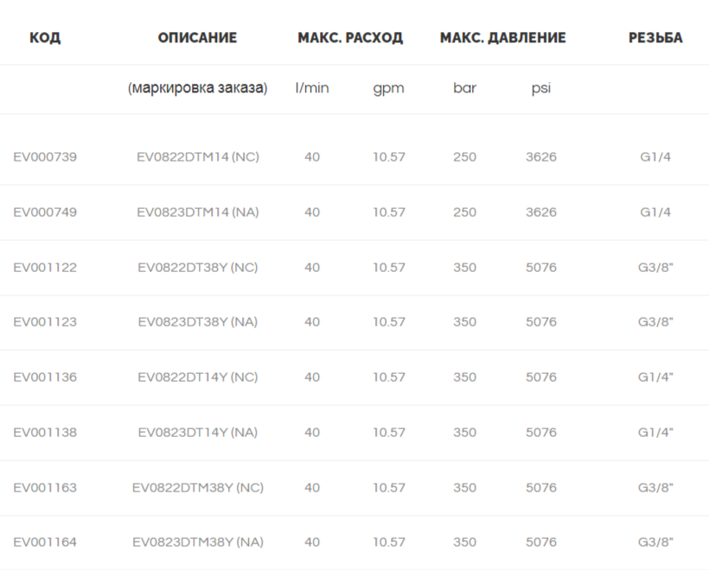Image resolution: width=709 pixels, height=570 pixels.
Task: Click description EV0823DTM14 (NA)
Action: (198, 212)
